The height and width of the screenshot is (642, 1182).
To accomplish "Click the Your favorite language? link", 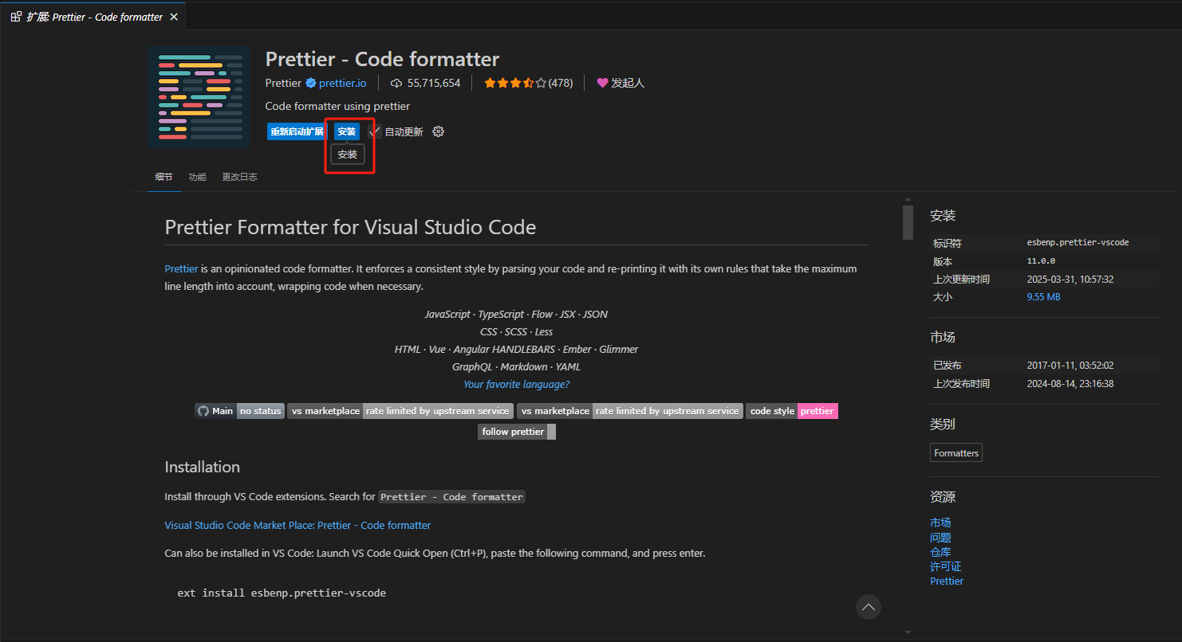I will (517, 384).
